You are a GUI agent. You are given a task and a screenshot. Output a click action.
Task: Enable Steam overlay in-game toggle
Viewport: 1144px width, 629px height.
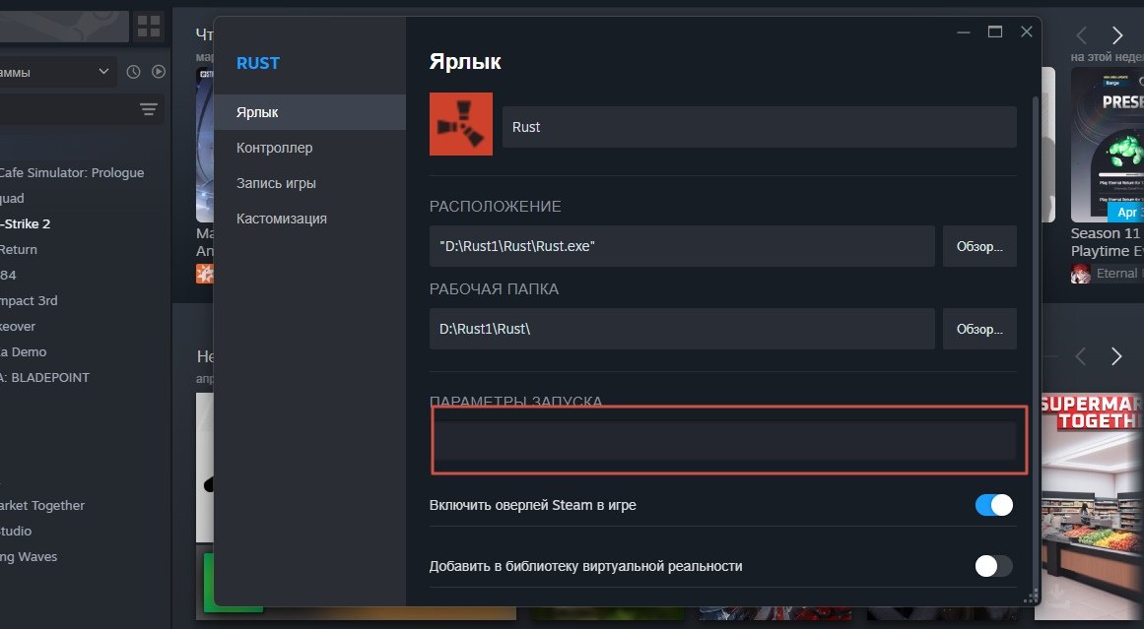[x=993, y=505]
